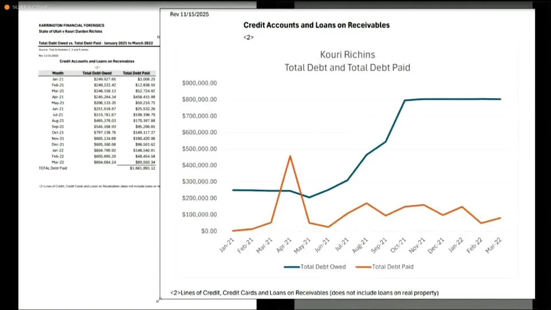Click the orange Total Debt Paid legend line
Viewport: 551px width, 310px height.
(363, 266)
